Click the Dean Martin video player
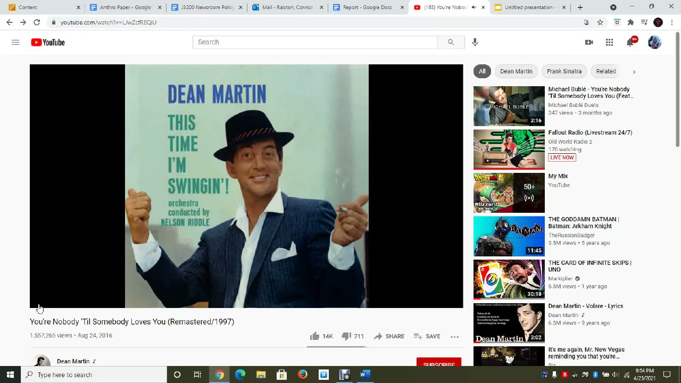Viewport: 681px width, 383px height. click(246, 186)
